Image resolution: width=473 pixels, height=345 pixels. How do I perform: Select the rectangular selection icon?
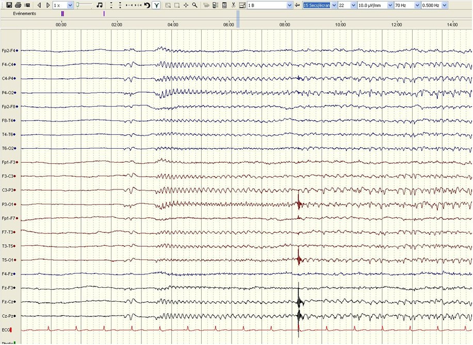[x=175, y=5]
